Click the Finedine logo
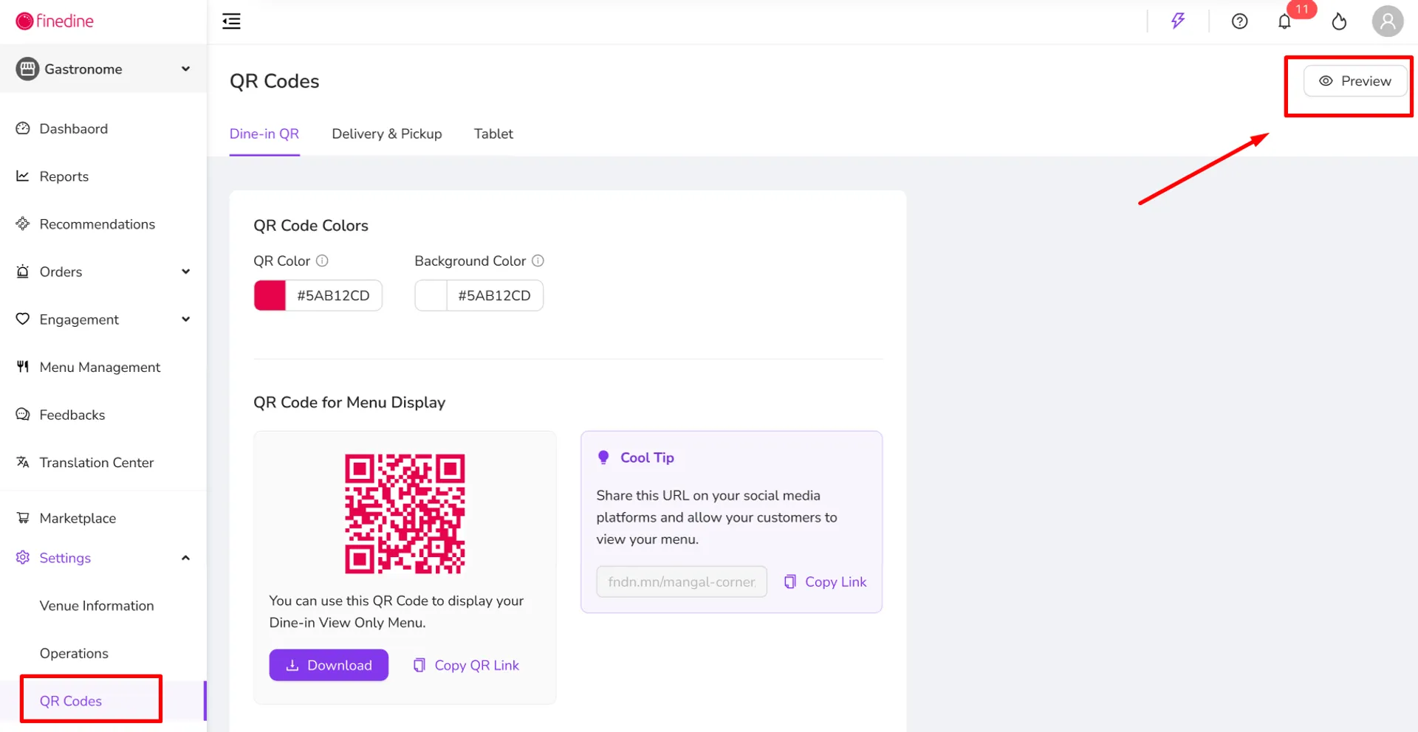Viewport: 1418px width, 732px height. tap(55, 21)
